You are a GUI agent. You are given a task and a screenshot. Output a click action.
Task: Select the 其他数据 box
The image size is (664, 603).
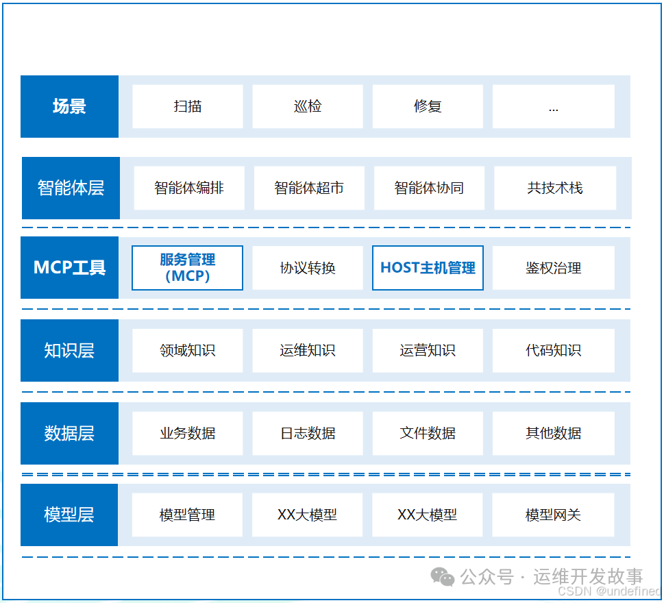[x=554, y=434]
